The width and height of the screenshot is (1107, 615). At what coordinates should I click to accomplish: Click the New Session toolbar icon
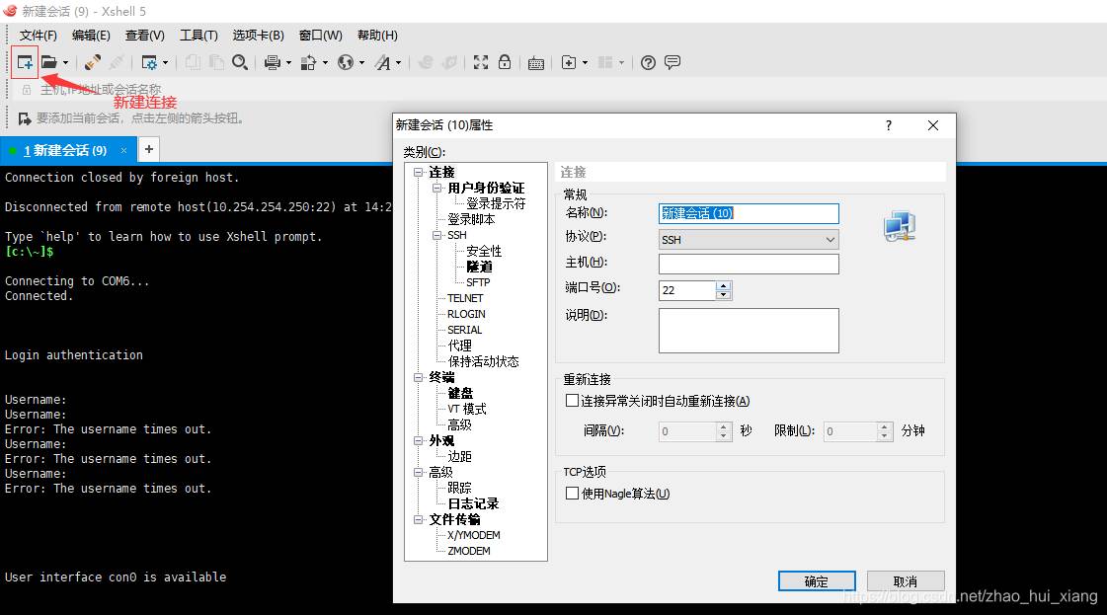[25, 63]
